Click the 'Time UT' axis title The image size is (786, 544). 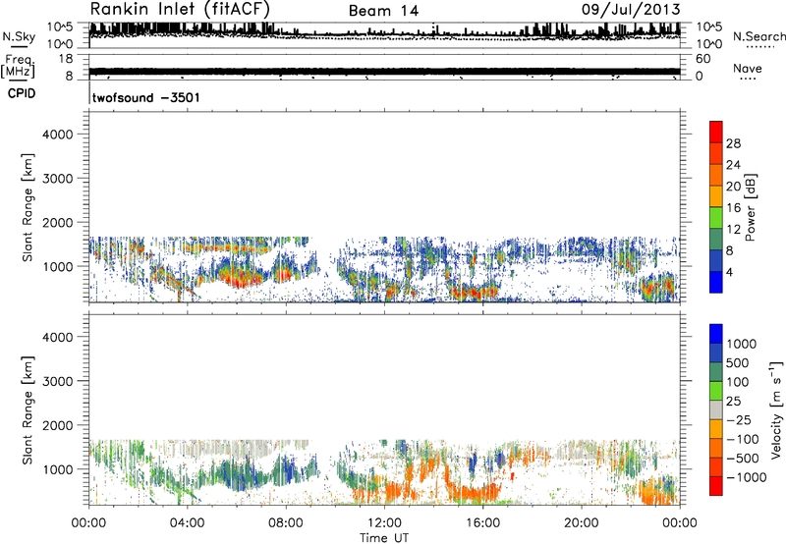(x=384, y=538)
